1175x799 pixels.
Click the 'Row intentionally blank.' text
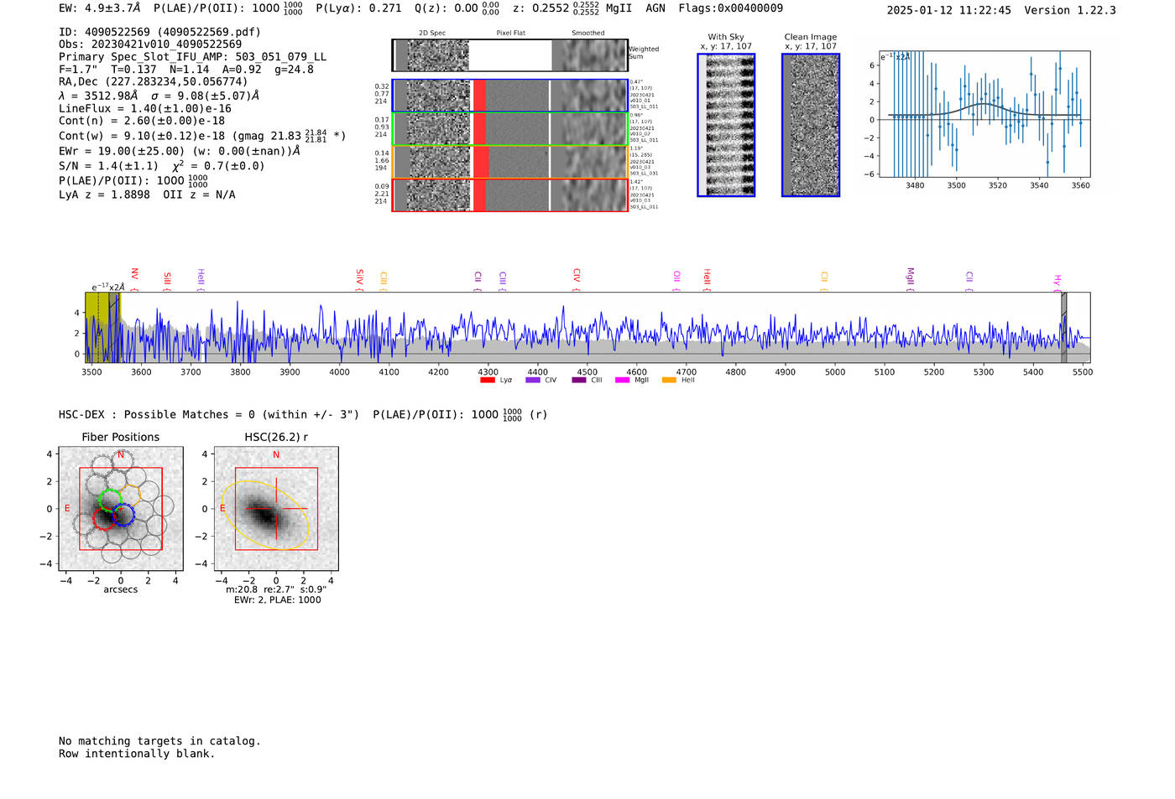(x=137, y=754)
